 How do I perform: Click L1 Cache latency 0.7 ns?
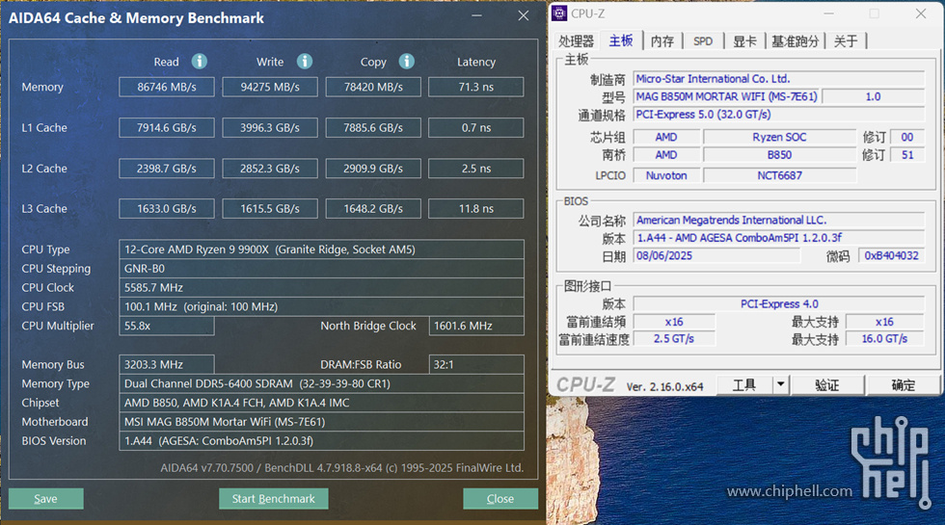476,127
